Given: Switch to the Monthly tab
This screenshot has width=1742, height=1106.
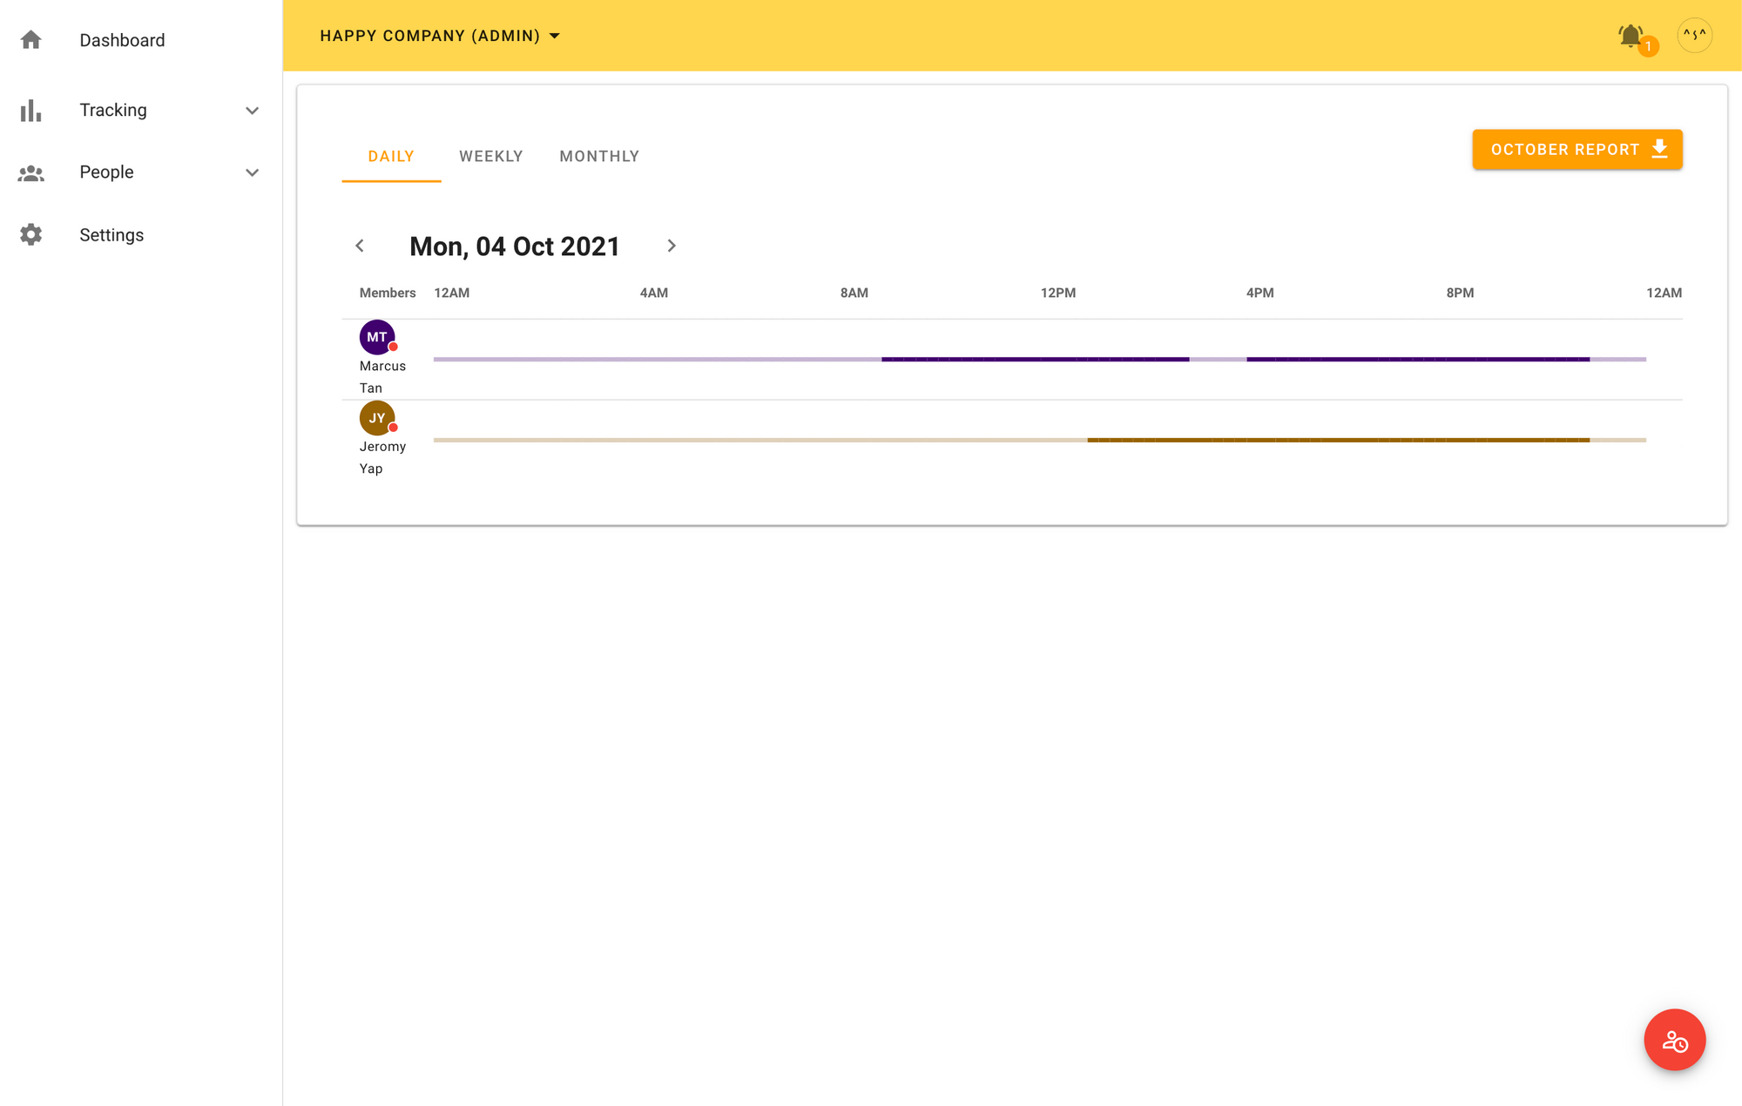Looking at the screenshot, I should coord(599,156).
